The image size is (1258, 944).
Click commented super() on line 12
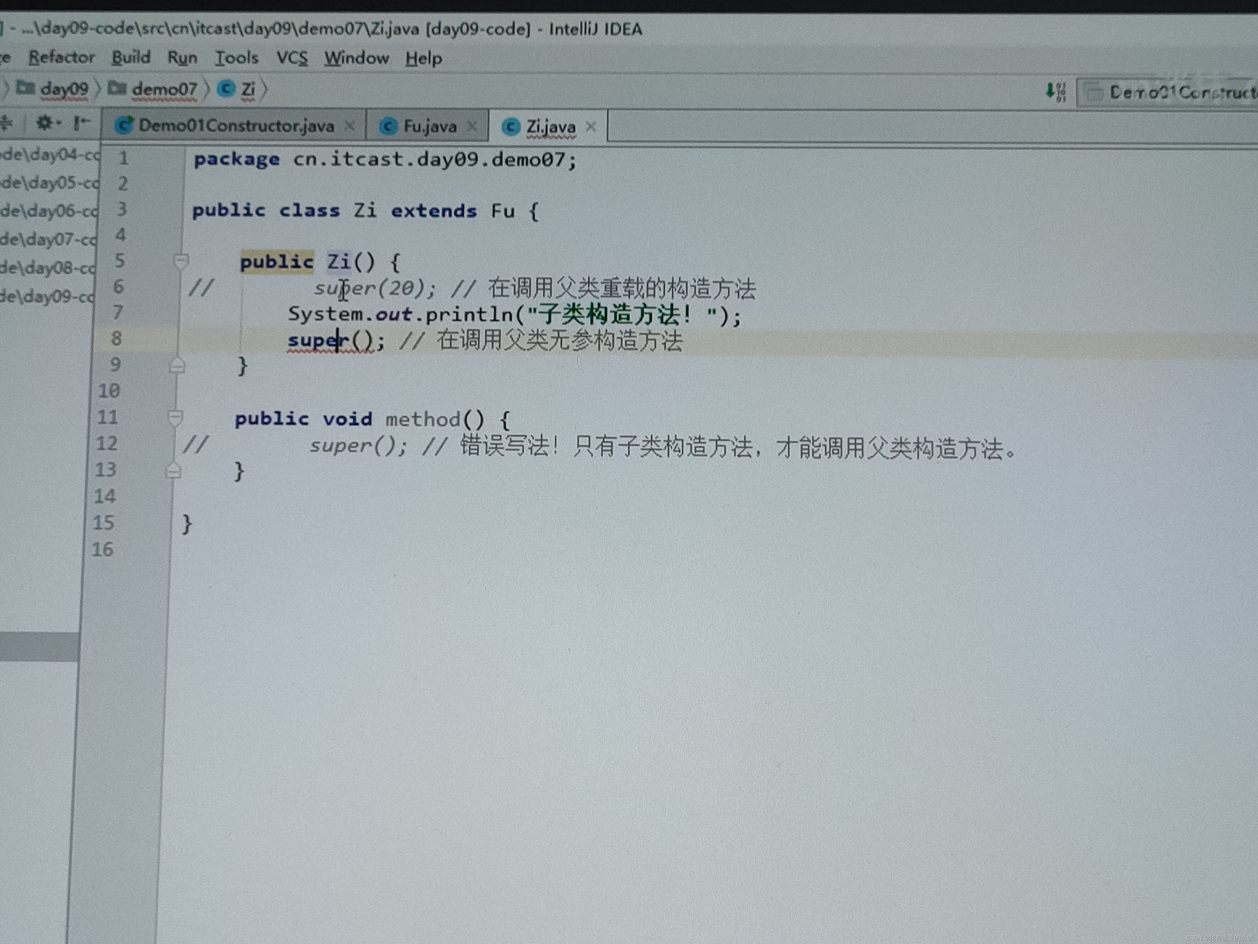358,446
